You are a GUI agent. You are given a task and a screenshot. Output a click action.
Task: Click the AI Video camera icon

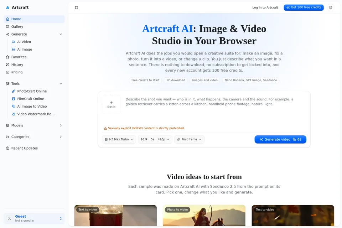(14, 42)
